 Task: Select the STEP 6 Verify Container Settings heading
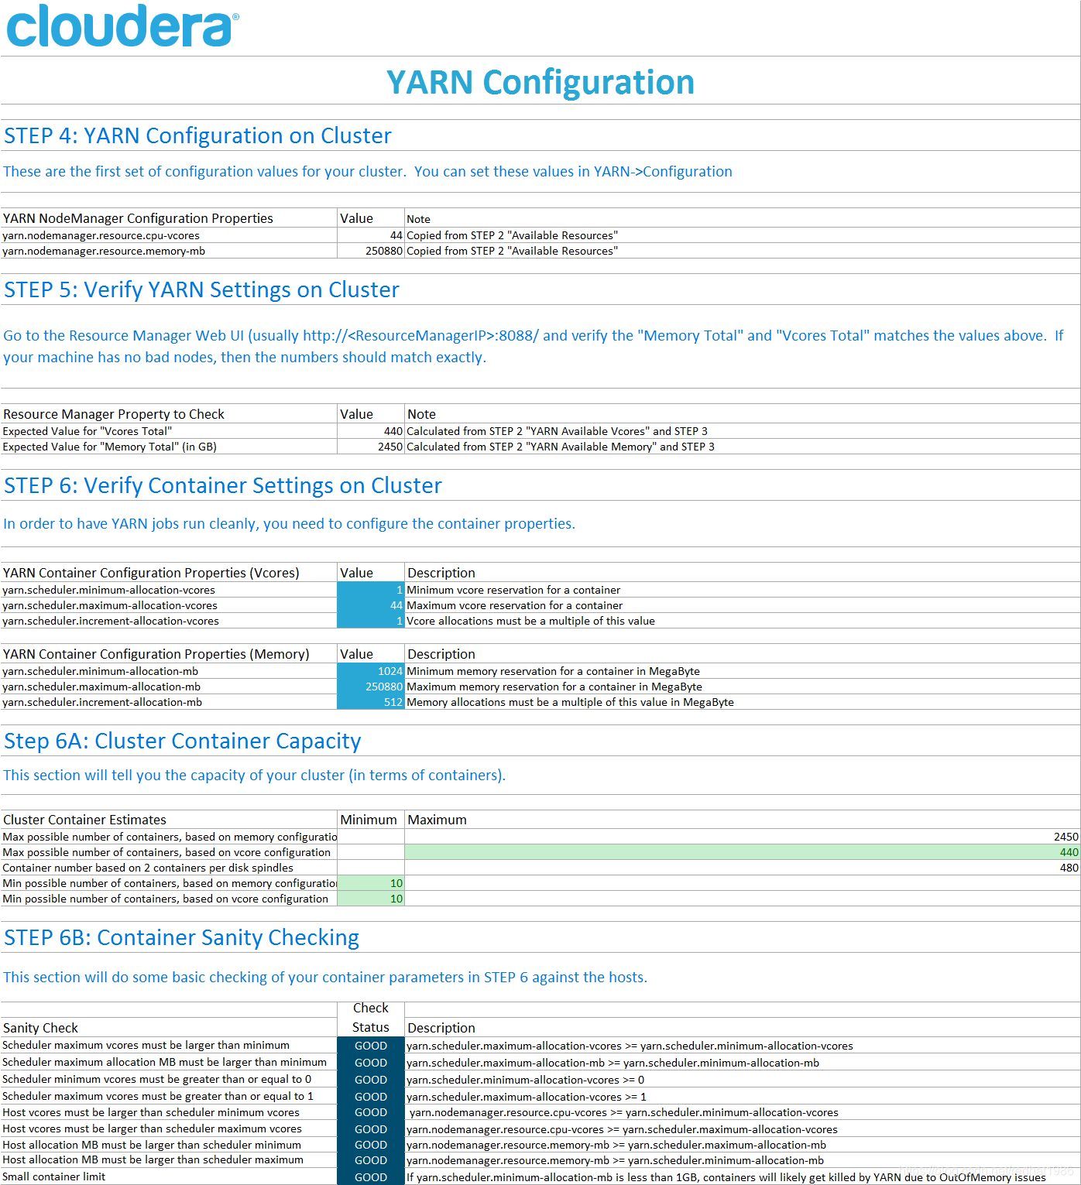point(223,485)
